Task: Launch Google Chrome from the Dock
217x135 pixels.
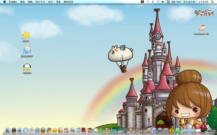Action: (49, 130)
